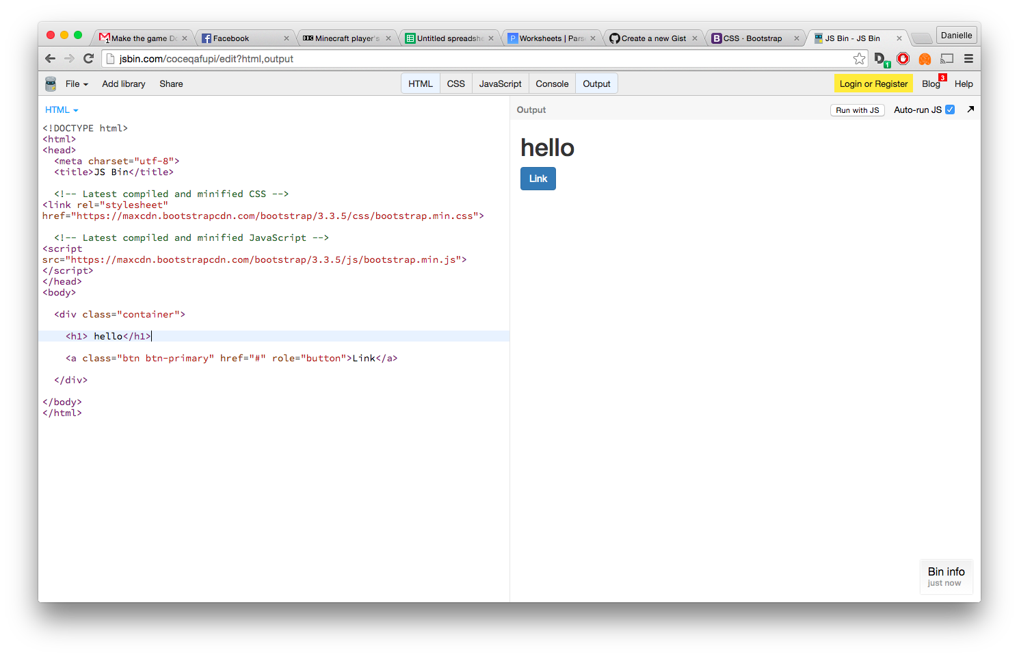Click Add library in the toolbar
This screenshot has width=1019, height=657.
(x=124, y=83)
